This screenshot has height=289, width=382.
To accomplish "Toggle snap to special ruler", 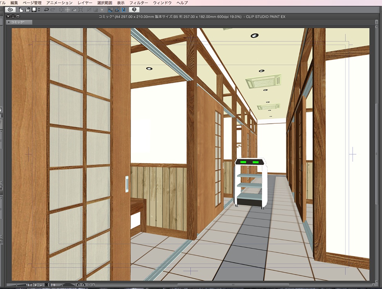I will pyautogui.click(x=117, y=10).
